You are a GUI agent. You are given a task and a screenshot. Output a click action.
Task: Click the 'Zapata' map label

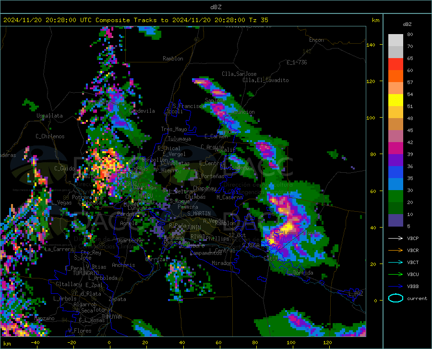click(118, 299)
